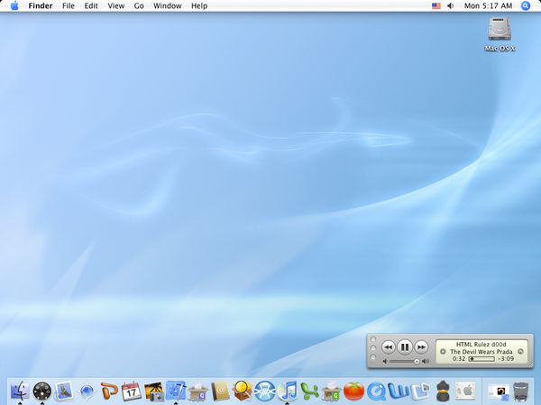Skip to previous track in mini player
The height and width of the screenshot is (405, 541).
(388, 347)
